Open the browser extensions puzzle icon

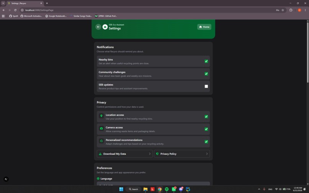[291, 10]
